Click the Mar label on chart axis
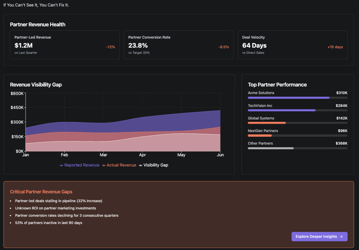Screen dimensions: 359x250 point(104,155)
